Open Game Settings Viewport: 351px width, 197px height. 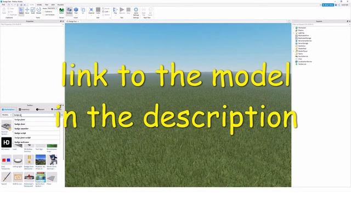pos(136,11)
